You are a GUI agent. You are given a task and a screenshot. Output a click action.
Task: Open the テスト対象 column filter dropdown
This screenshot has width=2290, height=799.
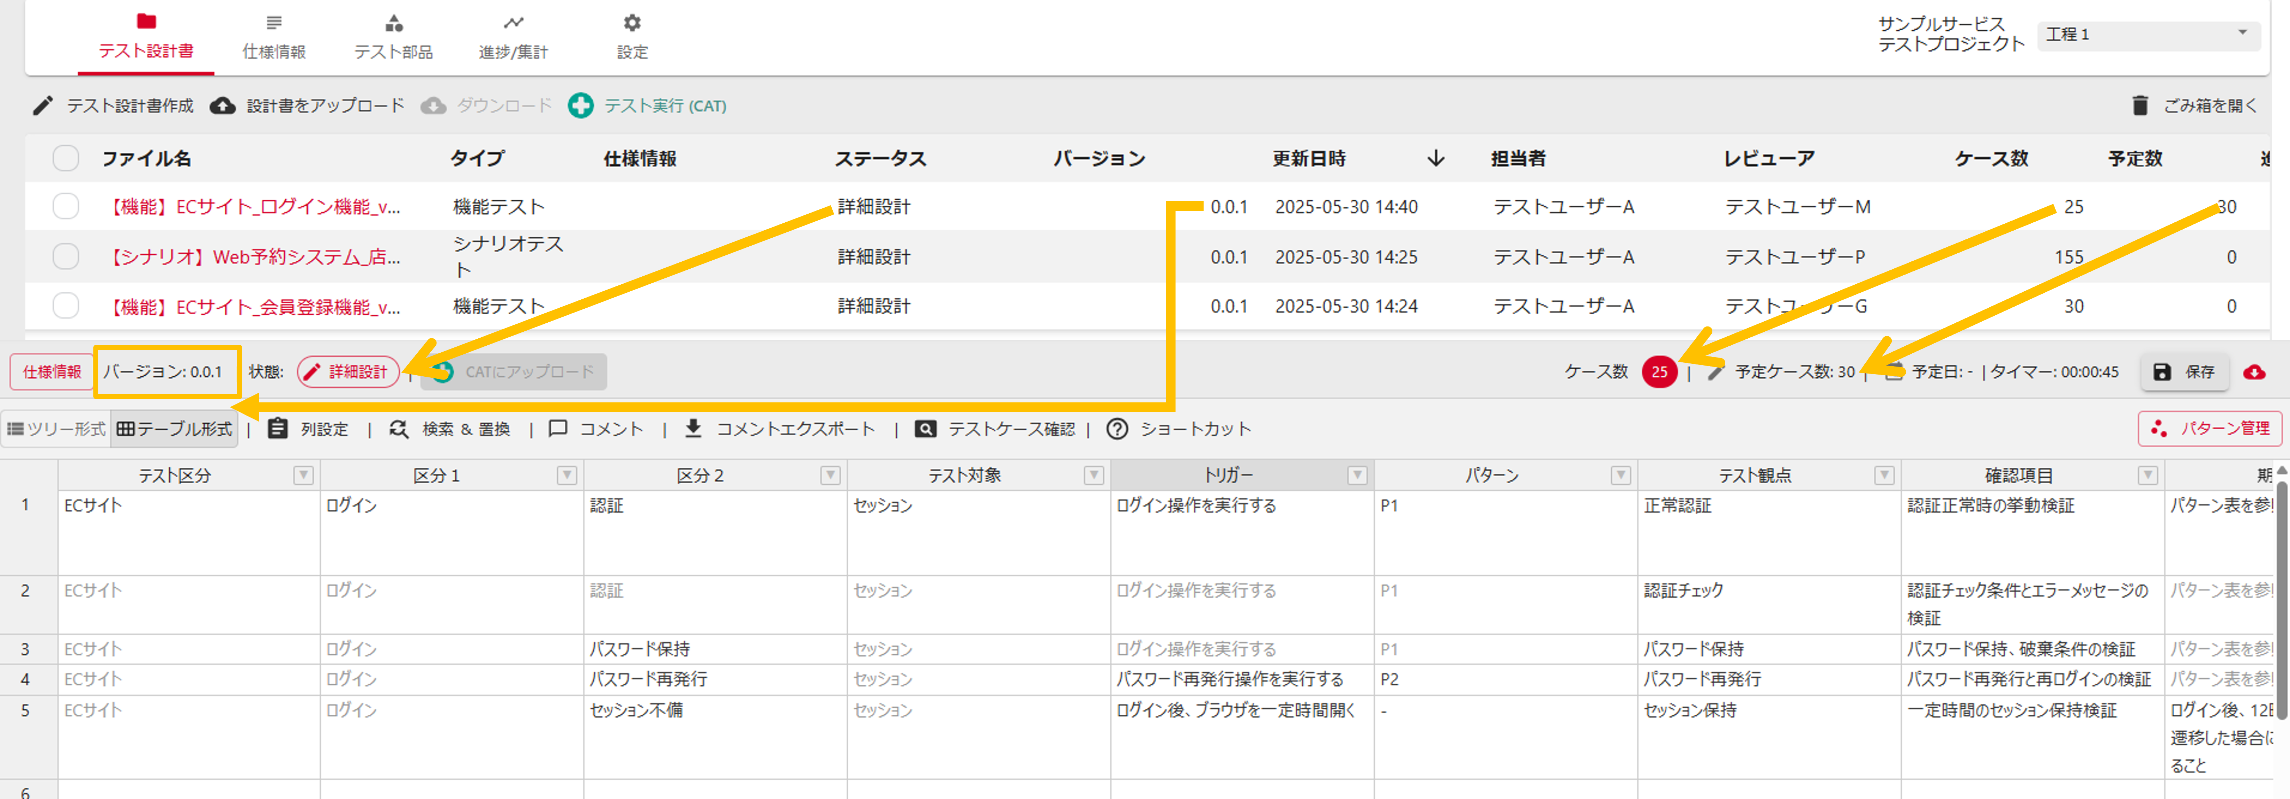pyautogui.click(x=1094, y=476)
